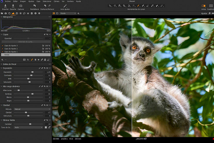Click the Exportar toolbar icon
The width and height of the screenshot is (214, 143).
[x=13, y=6]
